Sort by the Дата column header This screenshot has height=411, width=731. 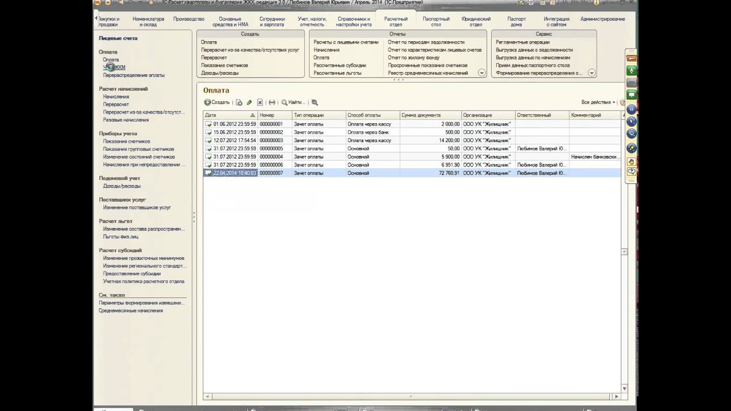point(230,115)
